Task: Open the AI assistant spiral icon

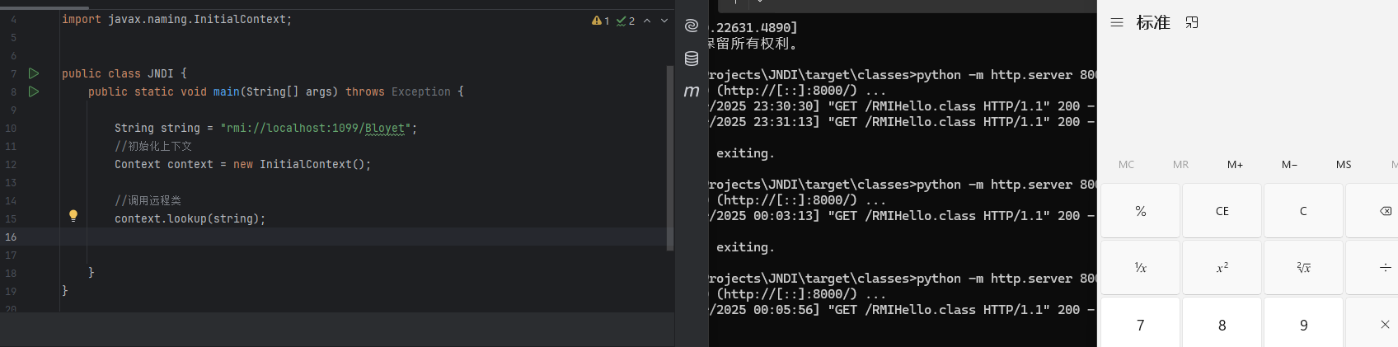Action: pos(692,26)
